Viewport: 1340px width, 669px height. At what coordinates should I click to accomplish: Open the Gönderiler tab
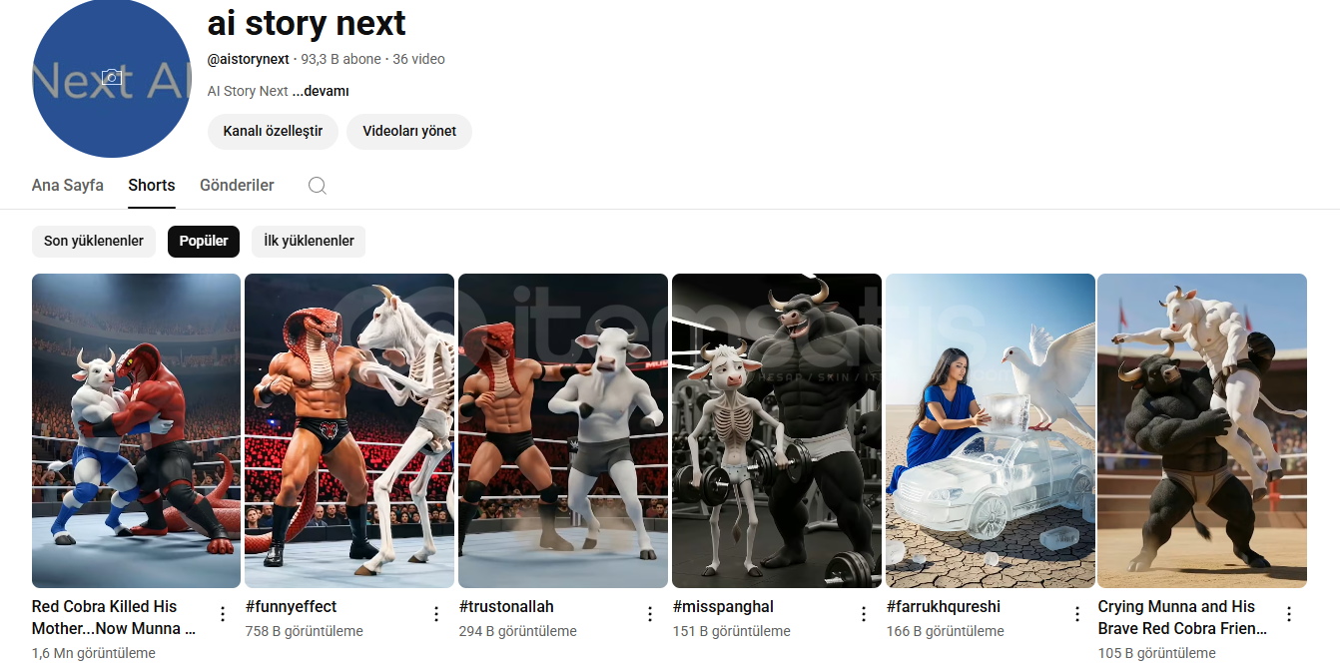(237, 186)
